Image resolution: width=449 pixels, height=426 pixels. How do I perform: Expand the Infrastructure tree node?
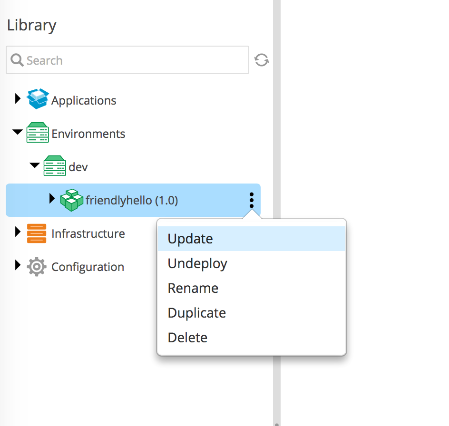[x=18, y=232]
